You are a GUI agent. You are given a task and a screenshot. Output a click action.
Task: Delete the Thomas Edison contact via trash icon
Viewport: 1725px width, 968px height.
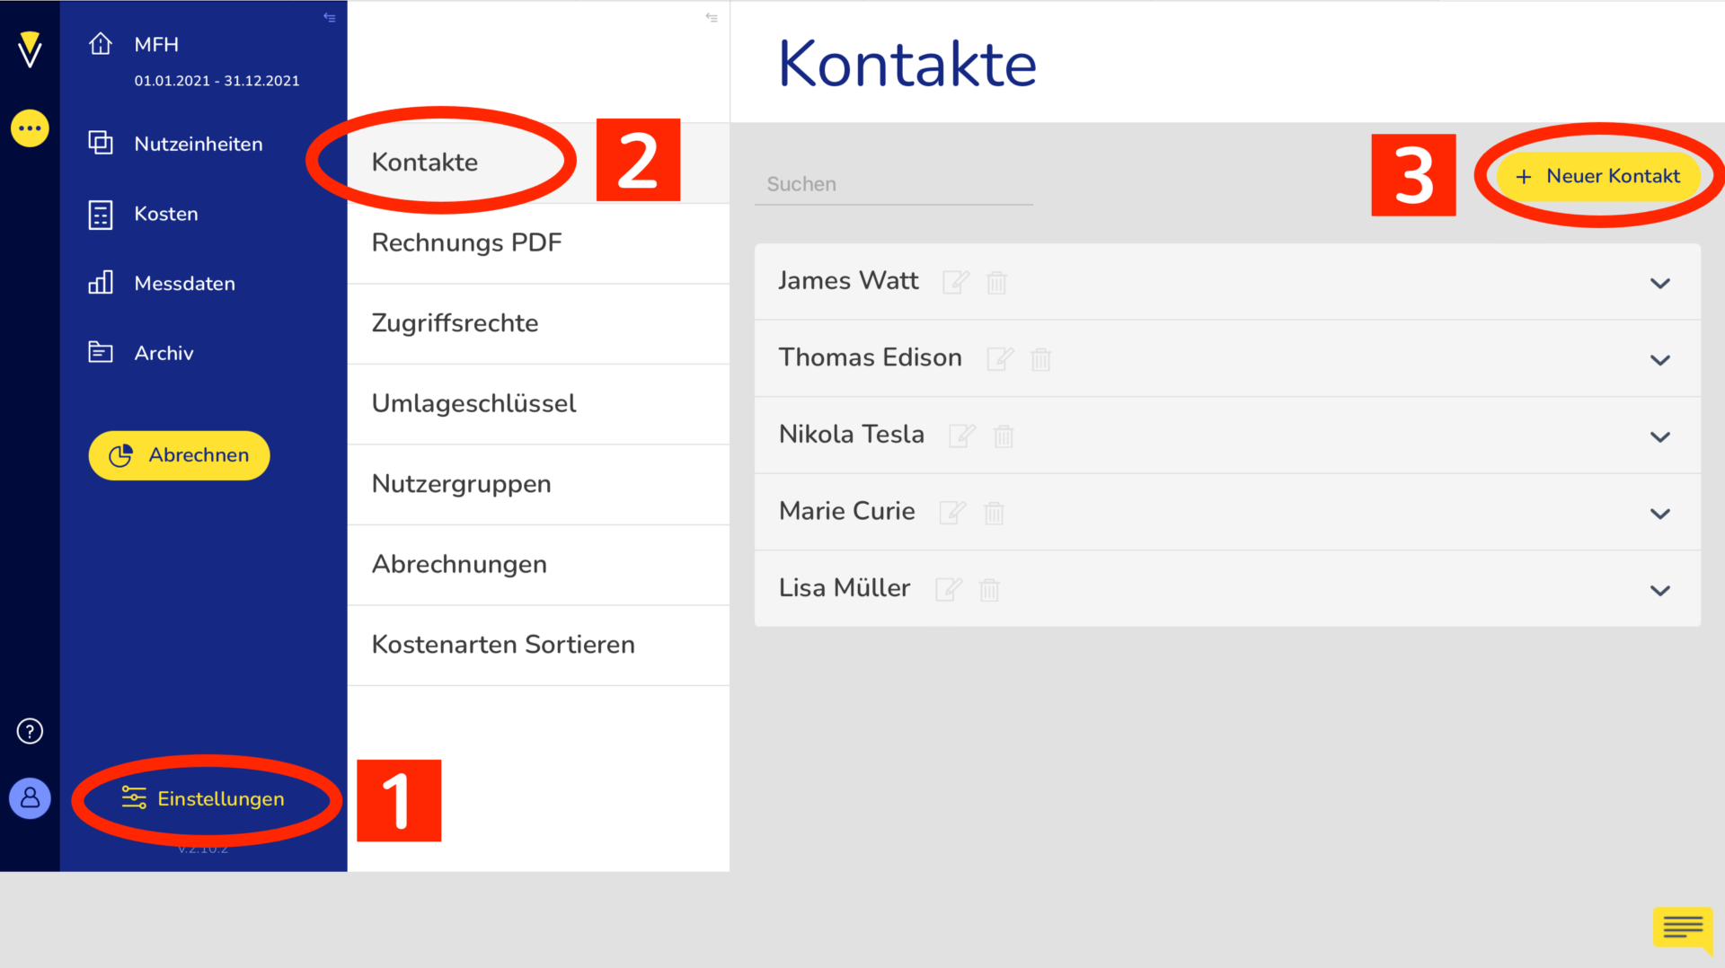click(x=1040, y=359)
